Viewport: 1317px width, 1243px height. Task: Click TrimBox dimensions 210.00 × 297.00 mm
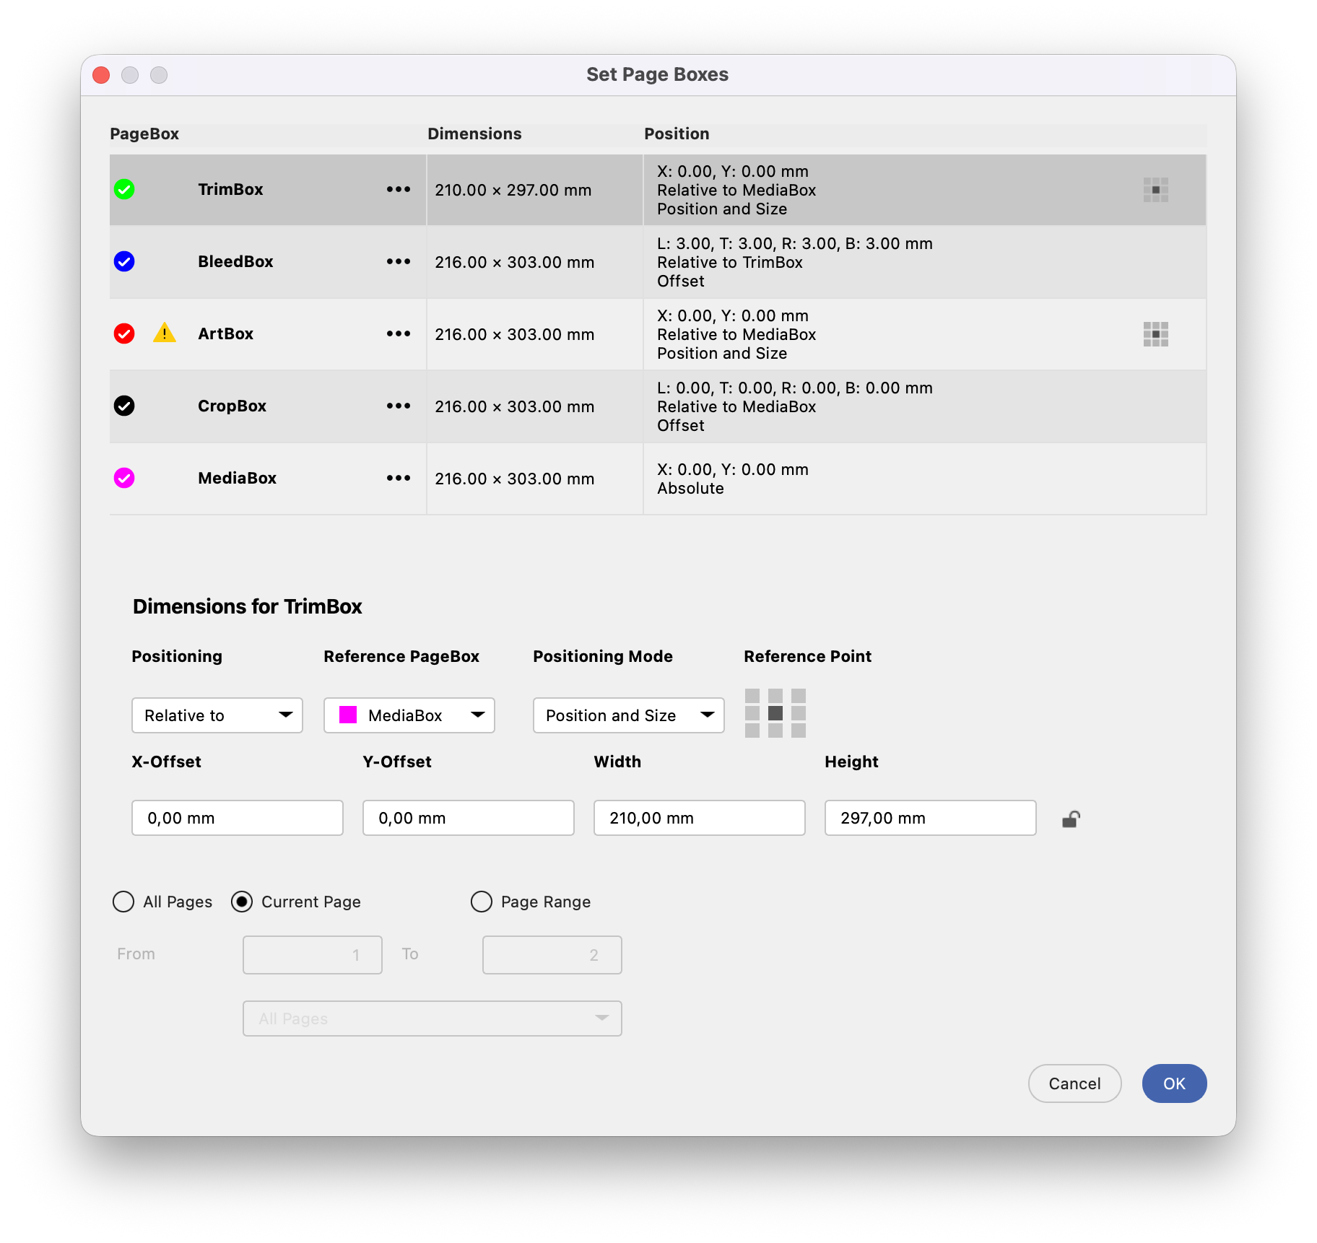point(513,190)
